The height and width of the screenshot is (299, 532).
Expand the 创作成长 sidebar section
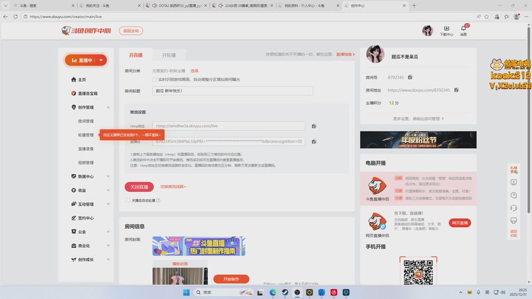click(x=108, y=260)
